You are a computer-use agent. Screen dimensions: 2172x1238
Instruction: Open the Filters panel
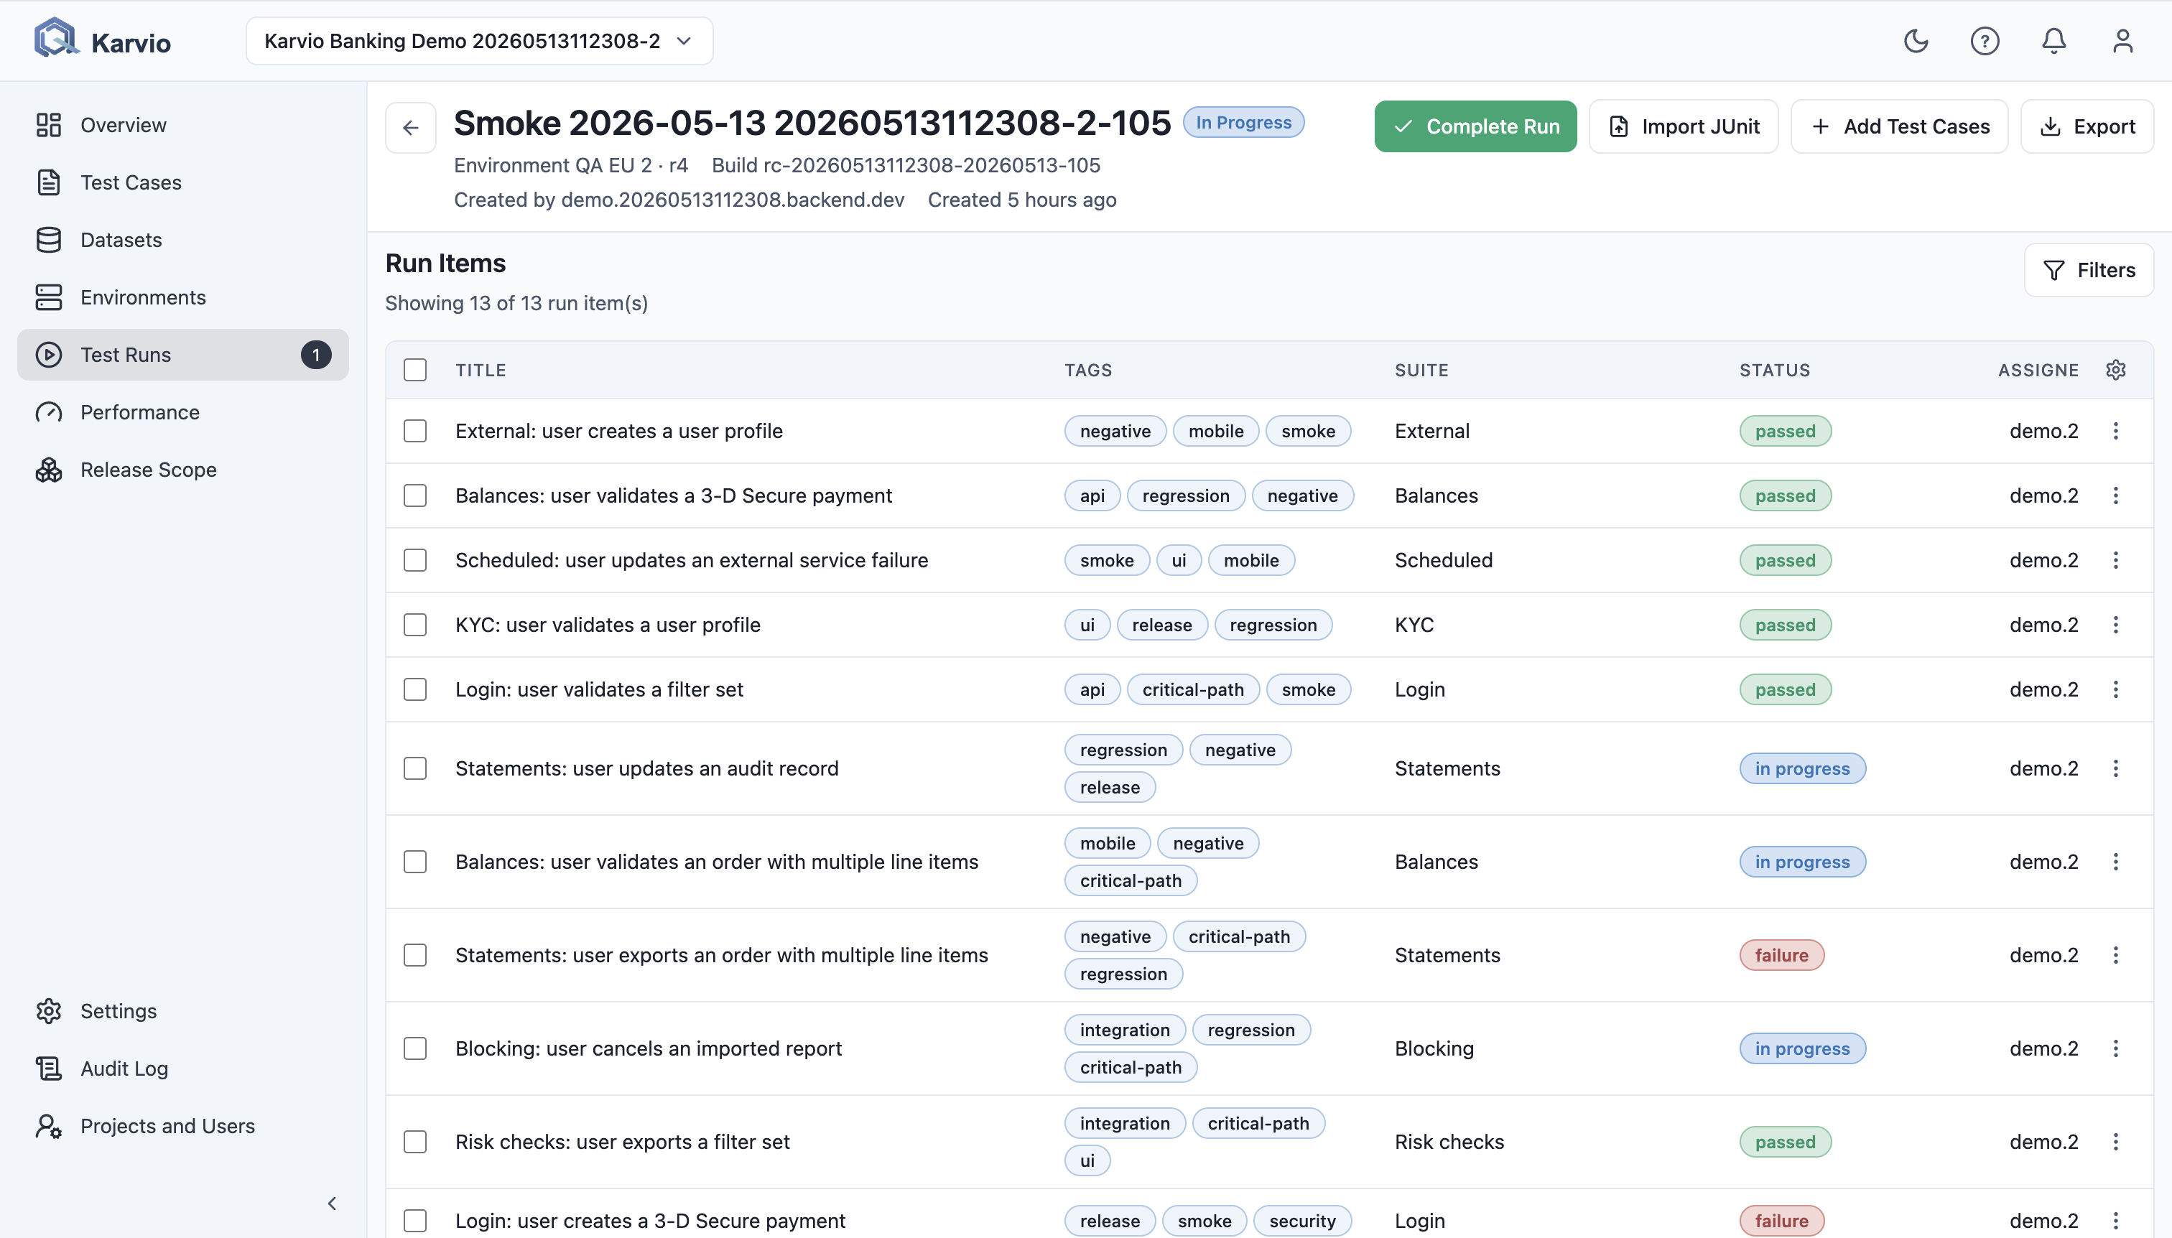2089,271
